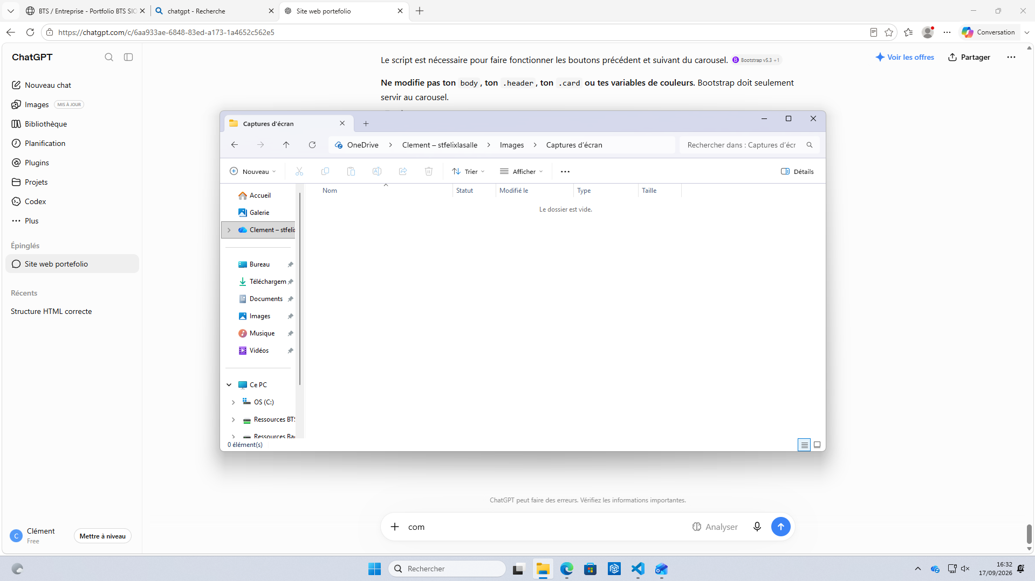Click the Refresh icon in File Explorer
Image resolution: width=1035 pixels, height=581 pixels.
pos(312,145)
